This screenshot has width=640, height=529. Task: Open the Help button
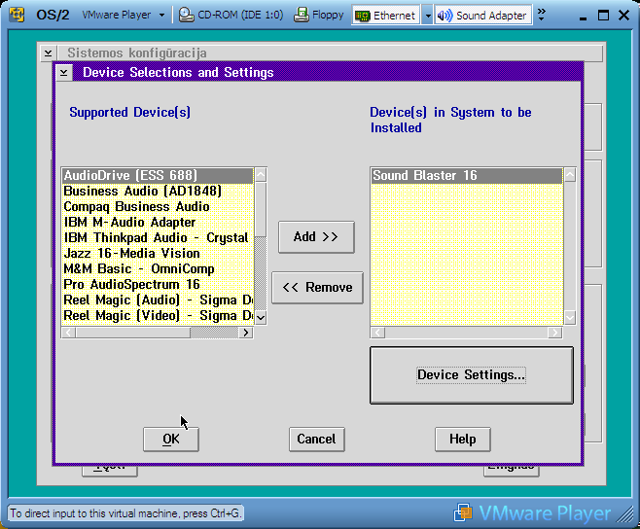tap(462, 440)
